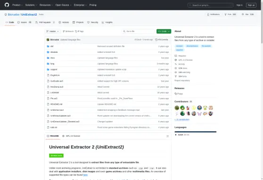Open the commits history clock icon

(156, 40)
